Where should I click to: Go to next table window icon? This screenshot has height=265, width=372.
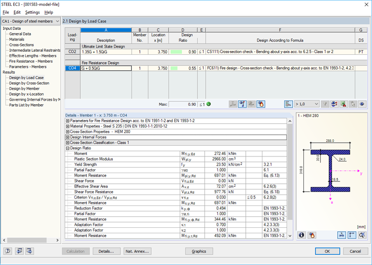pos(30,251)
